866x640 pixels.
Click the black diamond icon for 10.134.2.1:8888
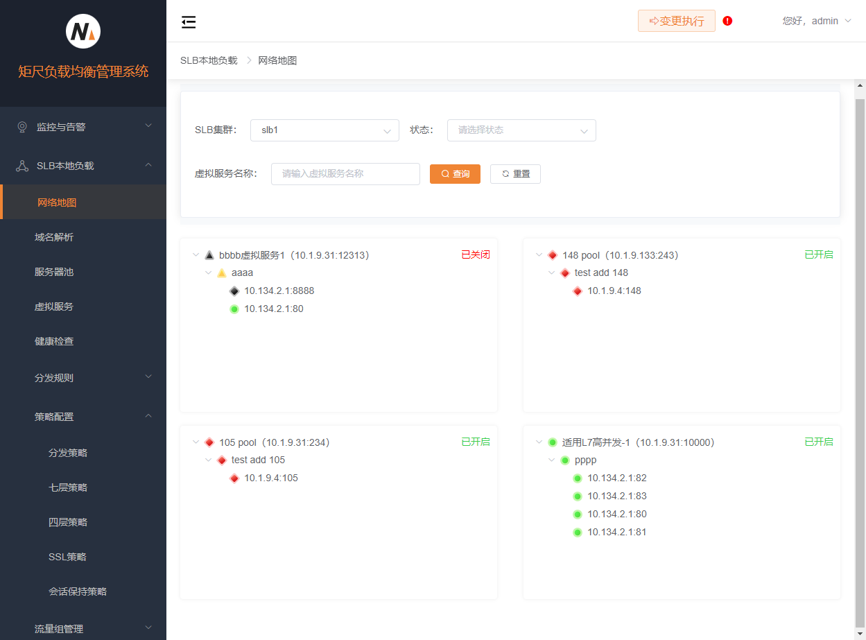point(234,291)
